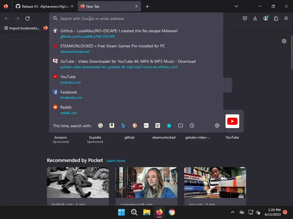Image resolution: width=293 pixels, height=219 pixels.
Task: Click Firefox bookmark icon in bookmarks bar
Action: click(x=45, y=28)
